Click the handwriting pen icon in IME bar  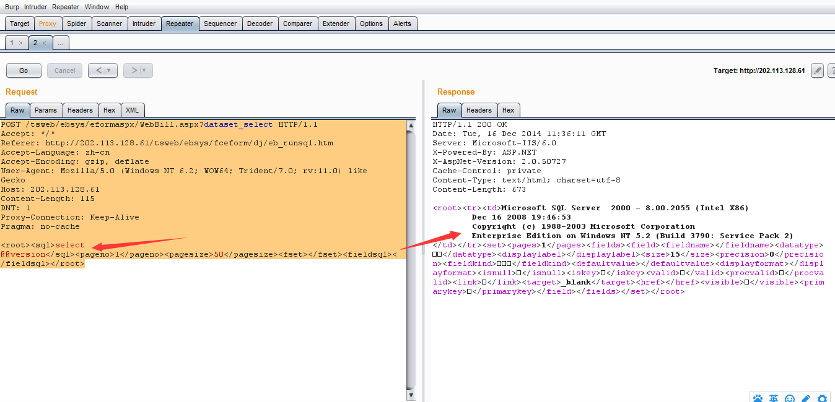coord(806,398)
